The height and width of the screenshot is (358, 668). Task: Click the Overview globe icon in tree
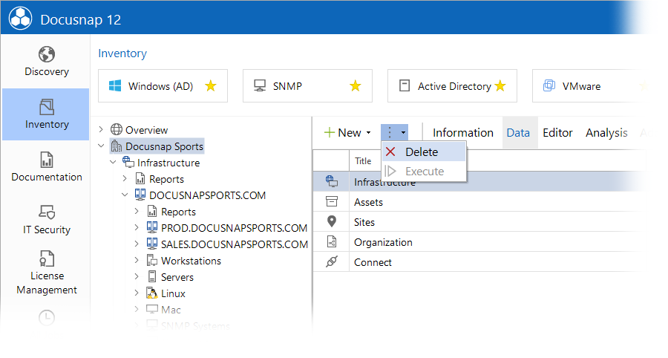pos(117,129)
